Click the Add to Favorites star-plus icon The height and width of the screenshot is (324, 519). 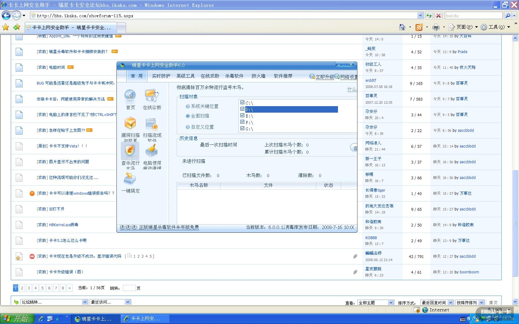point(17,27)
